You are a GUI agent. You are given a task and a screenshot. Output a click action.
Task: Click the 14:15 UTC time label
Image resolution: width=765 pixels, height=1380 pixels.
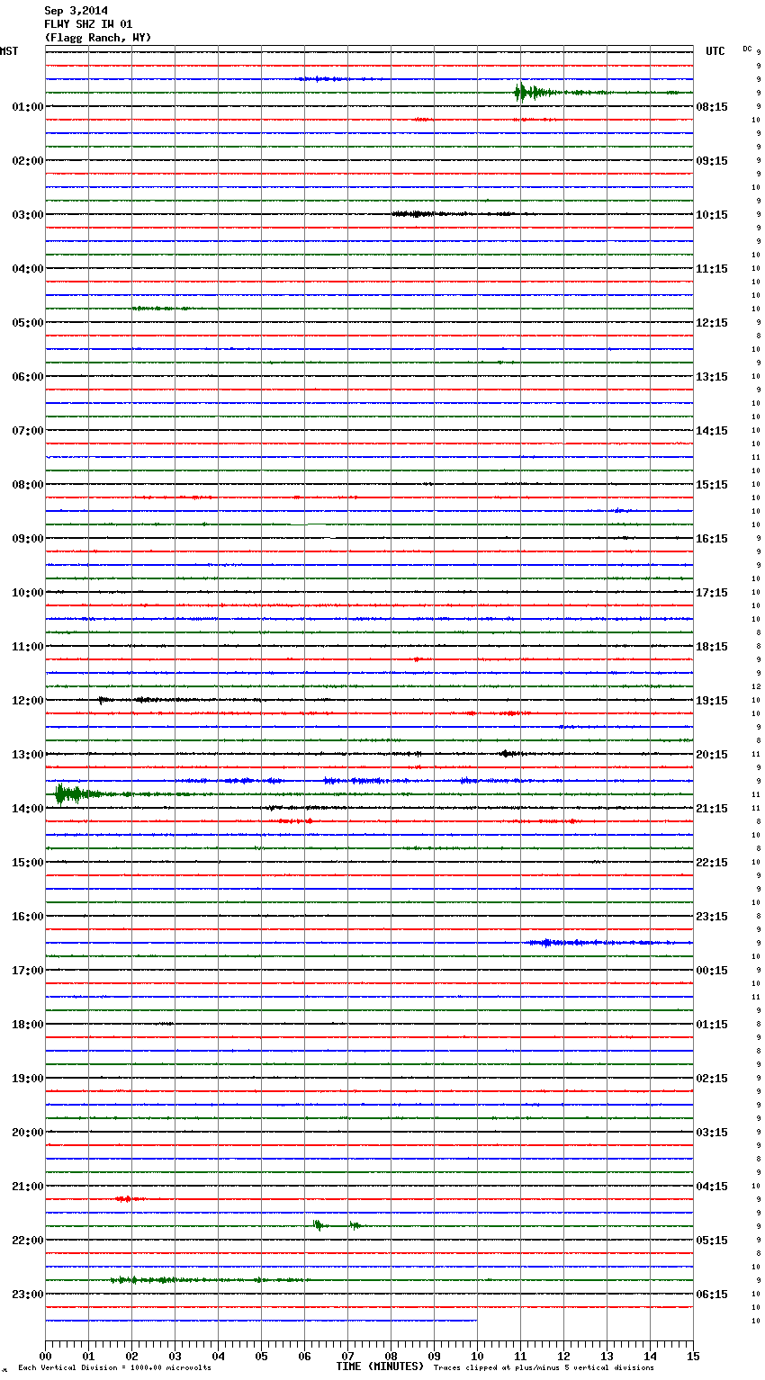click(712, 431)
